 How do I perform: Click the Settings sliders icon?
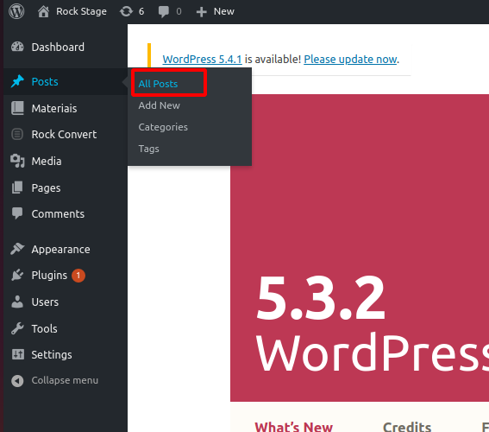18,354
